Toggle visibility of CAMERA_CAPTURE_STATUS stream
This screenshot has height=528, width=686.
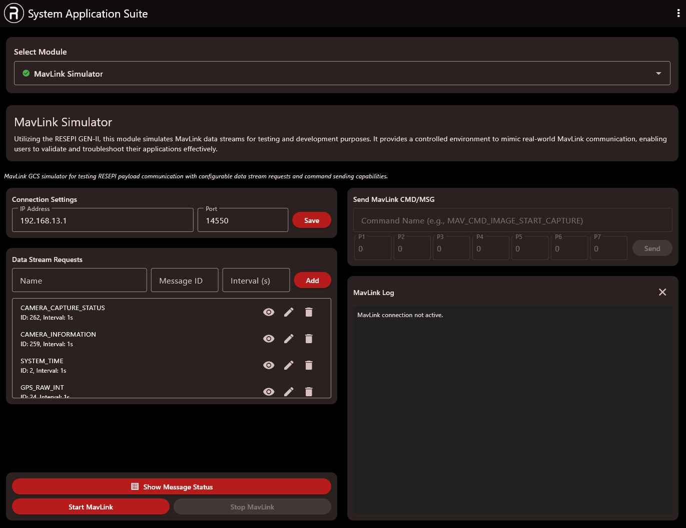(269, 312)
